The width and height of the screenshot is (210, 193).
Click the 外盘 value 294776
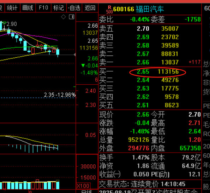click(x=139, y=148)
